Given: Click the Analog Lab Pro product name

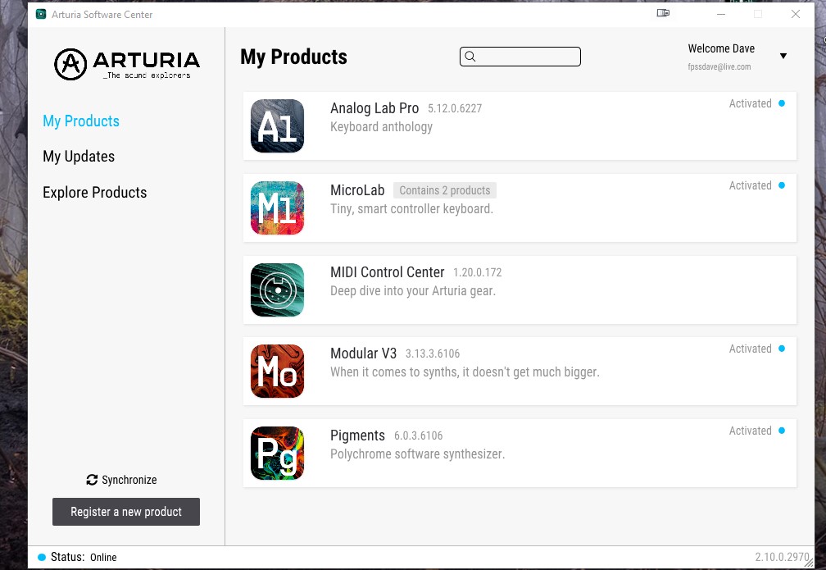Looking at the screenshot, I should point(374,108).
